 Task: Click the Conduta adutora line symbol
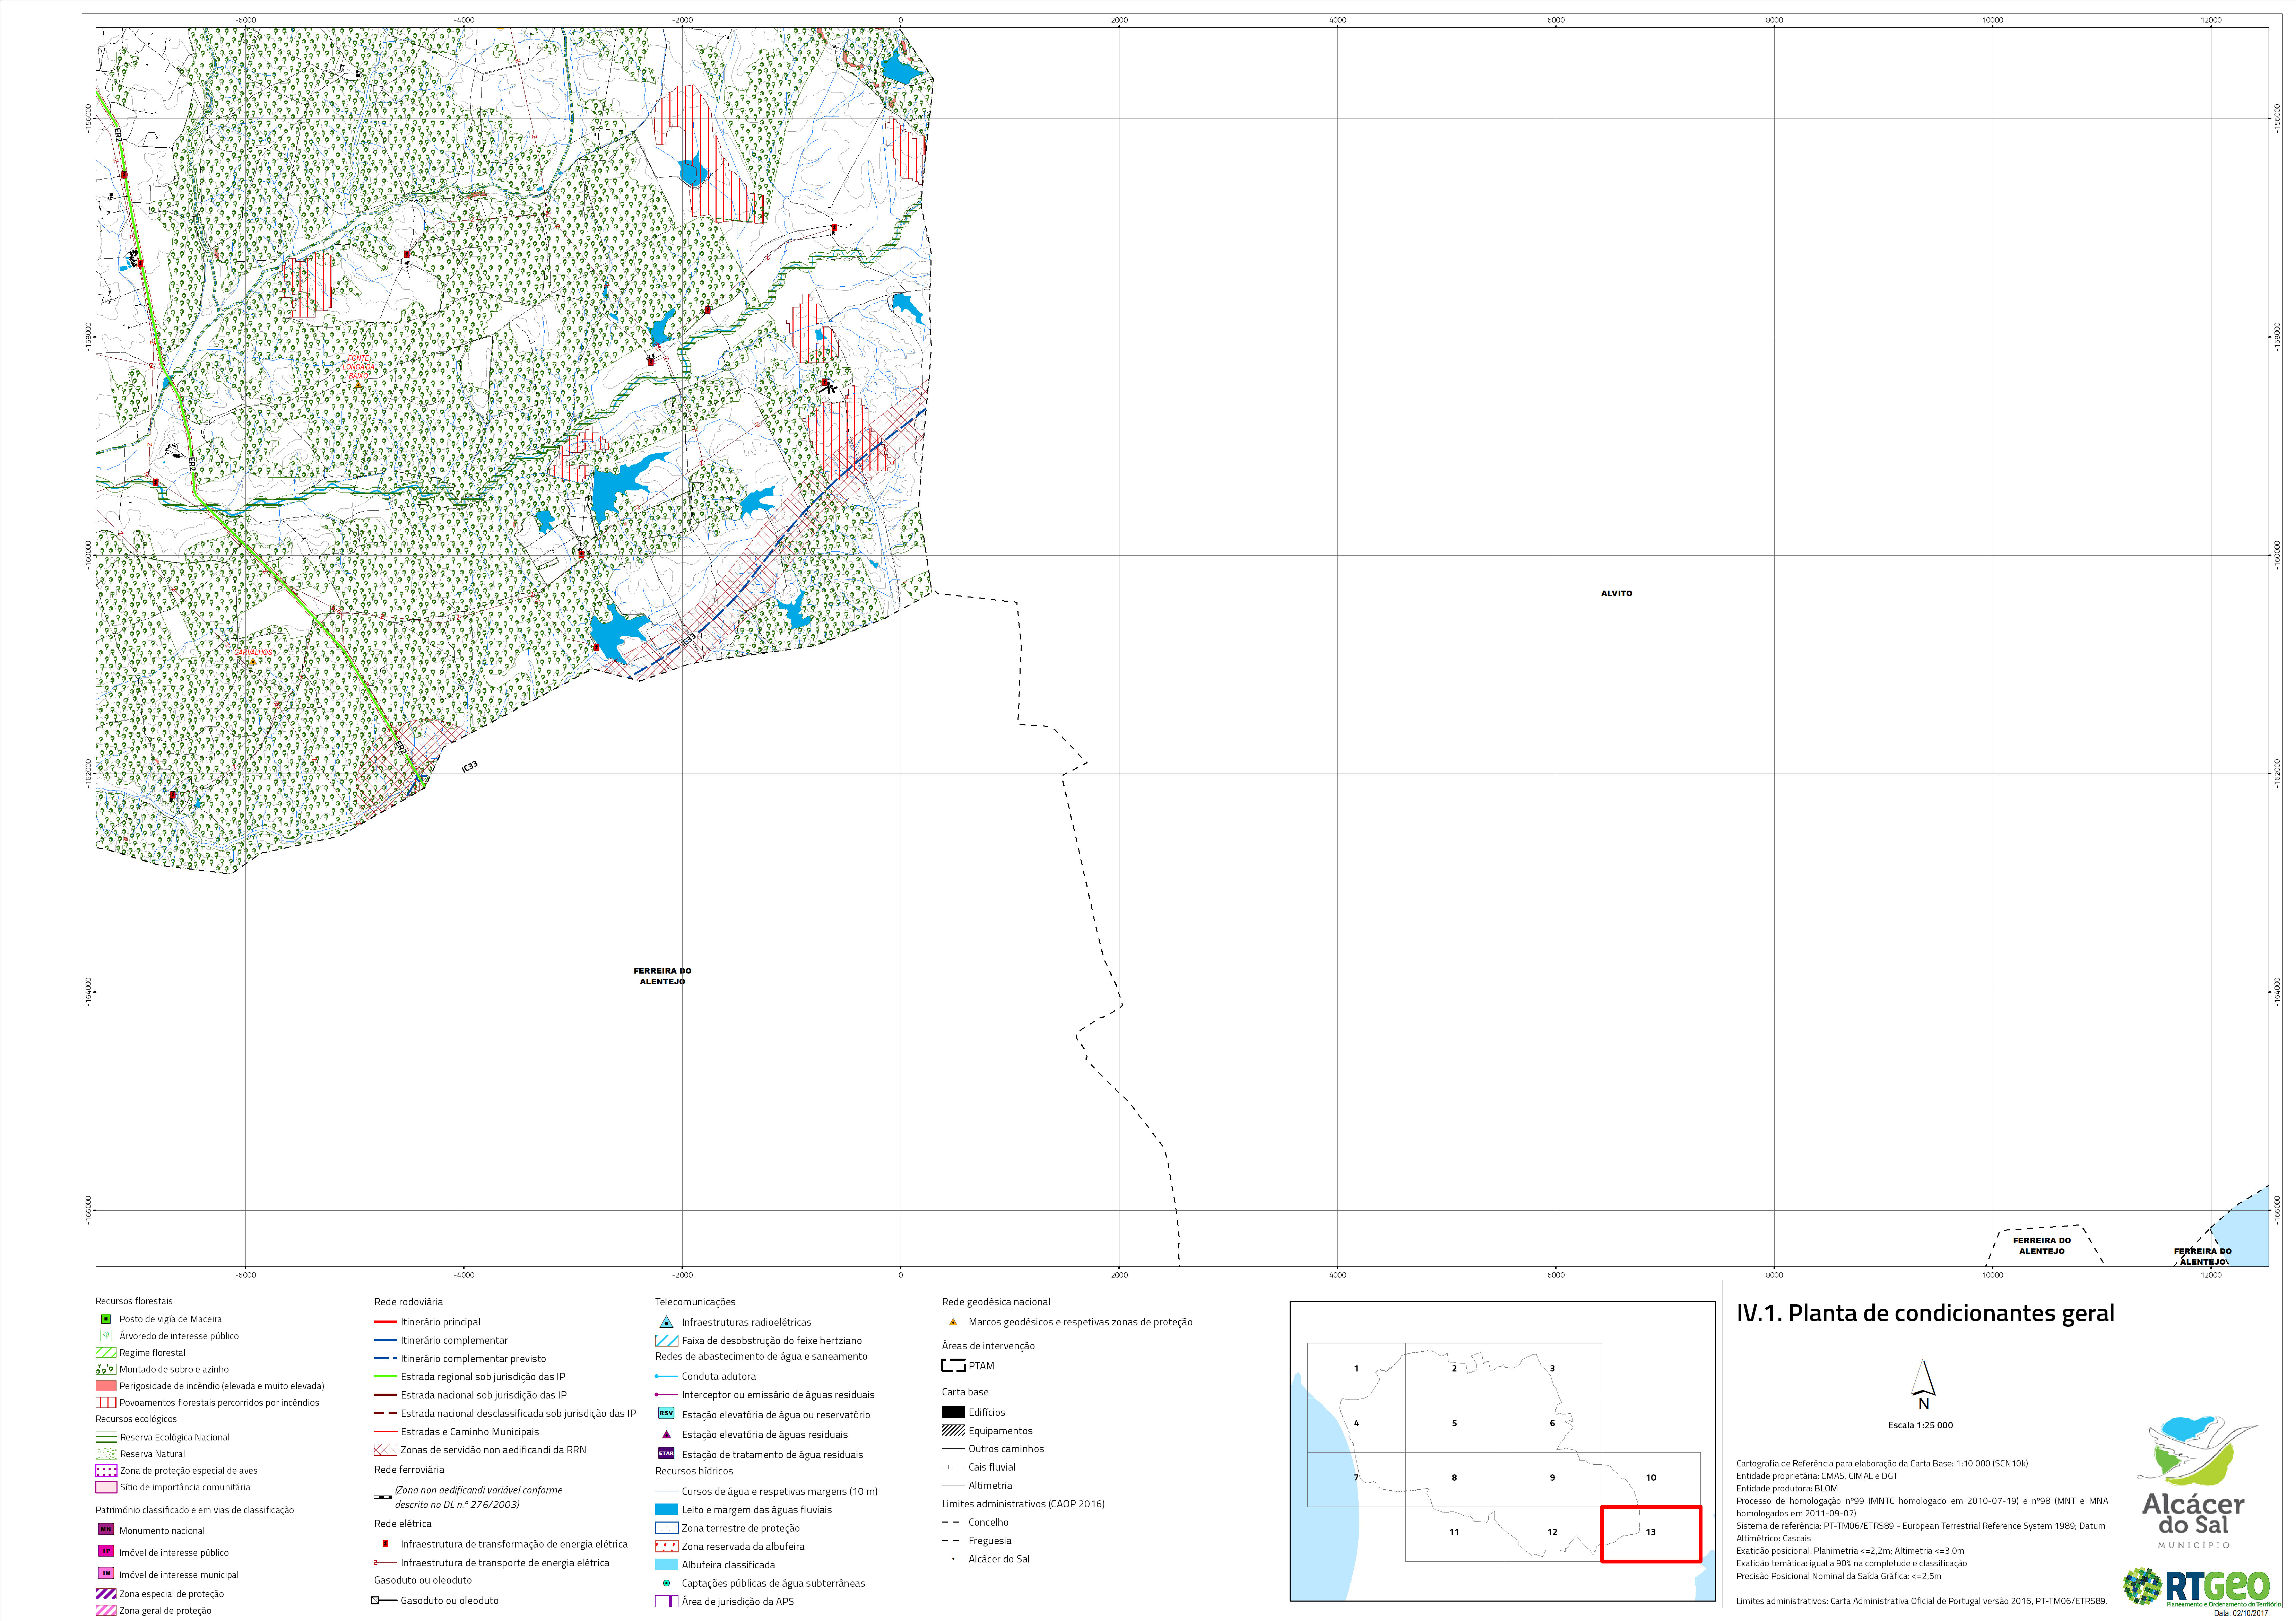click(666, 1376)
